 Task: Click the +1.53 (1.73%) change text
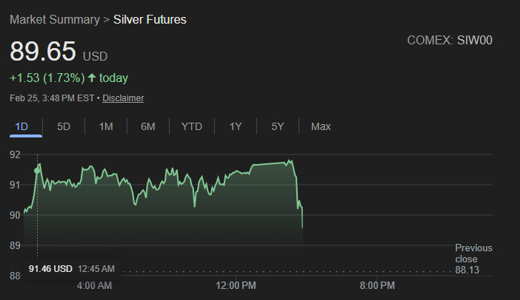pos(47,78)
